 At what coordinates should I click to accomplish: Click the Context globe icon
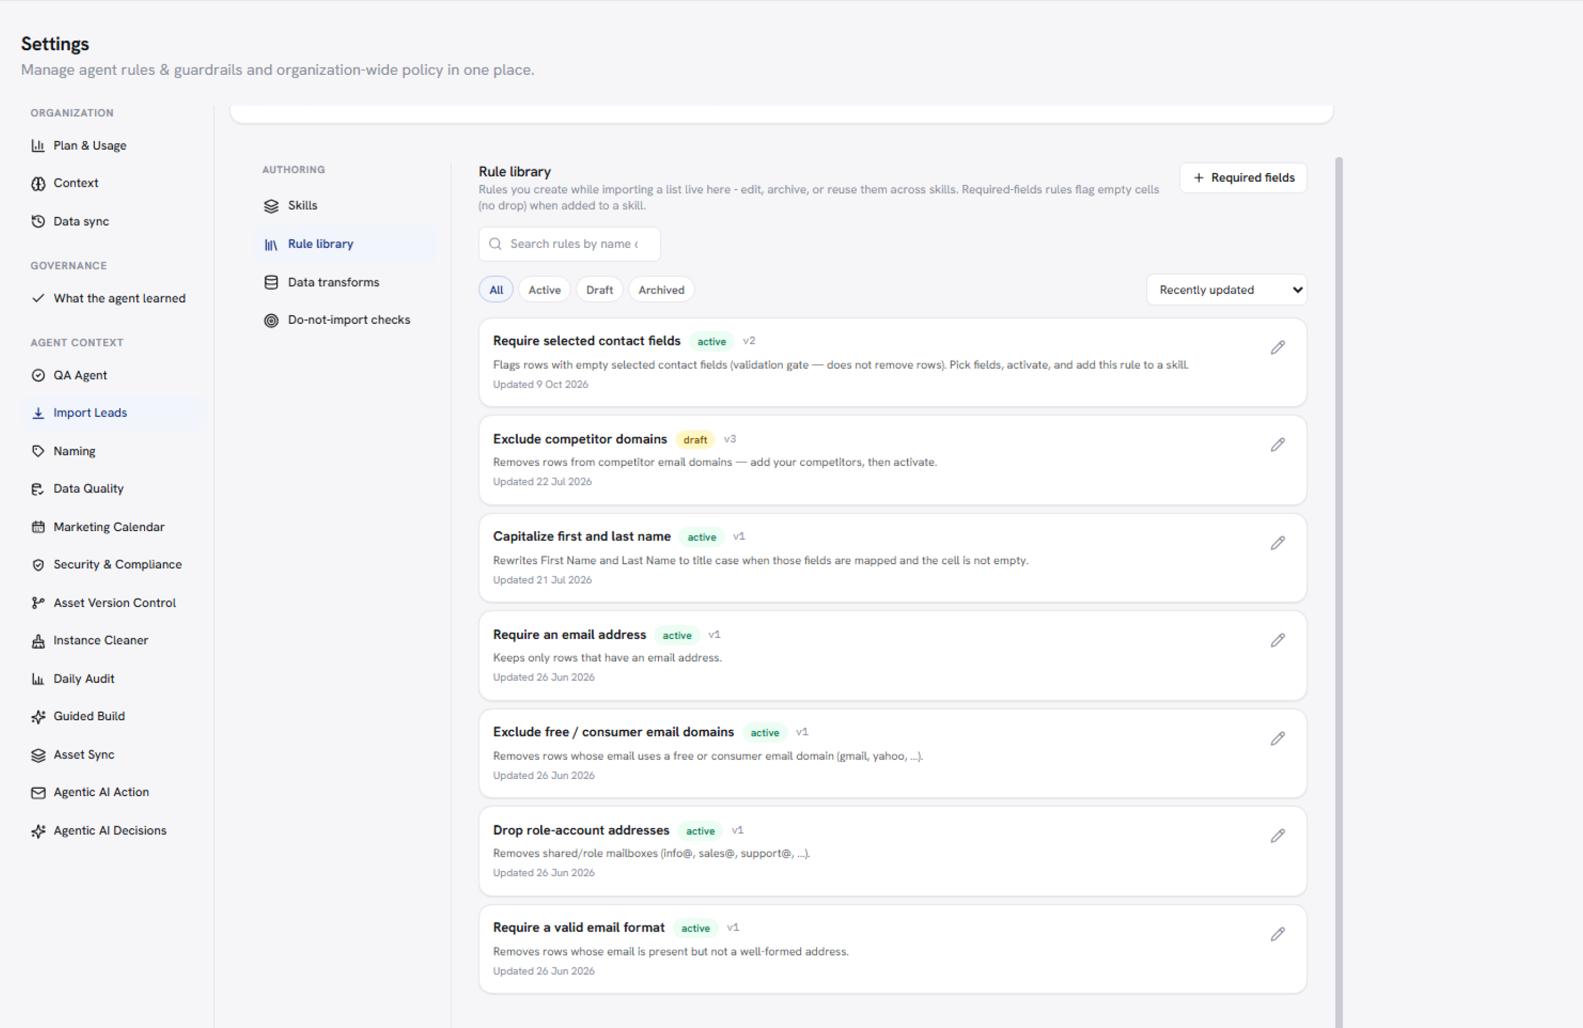pyautogui.click(x=38, y=184)
